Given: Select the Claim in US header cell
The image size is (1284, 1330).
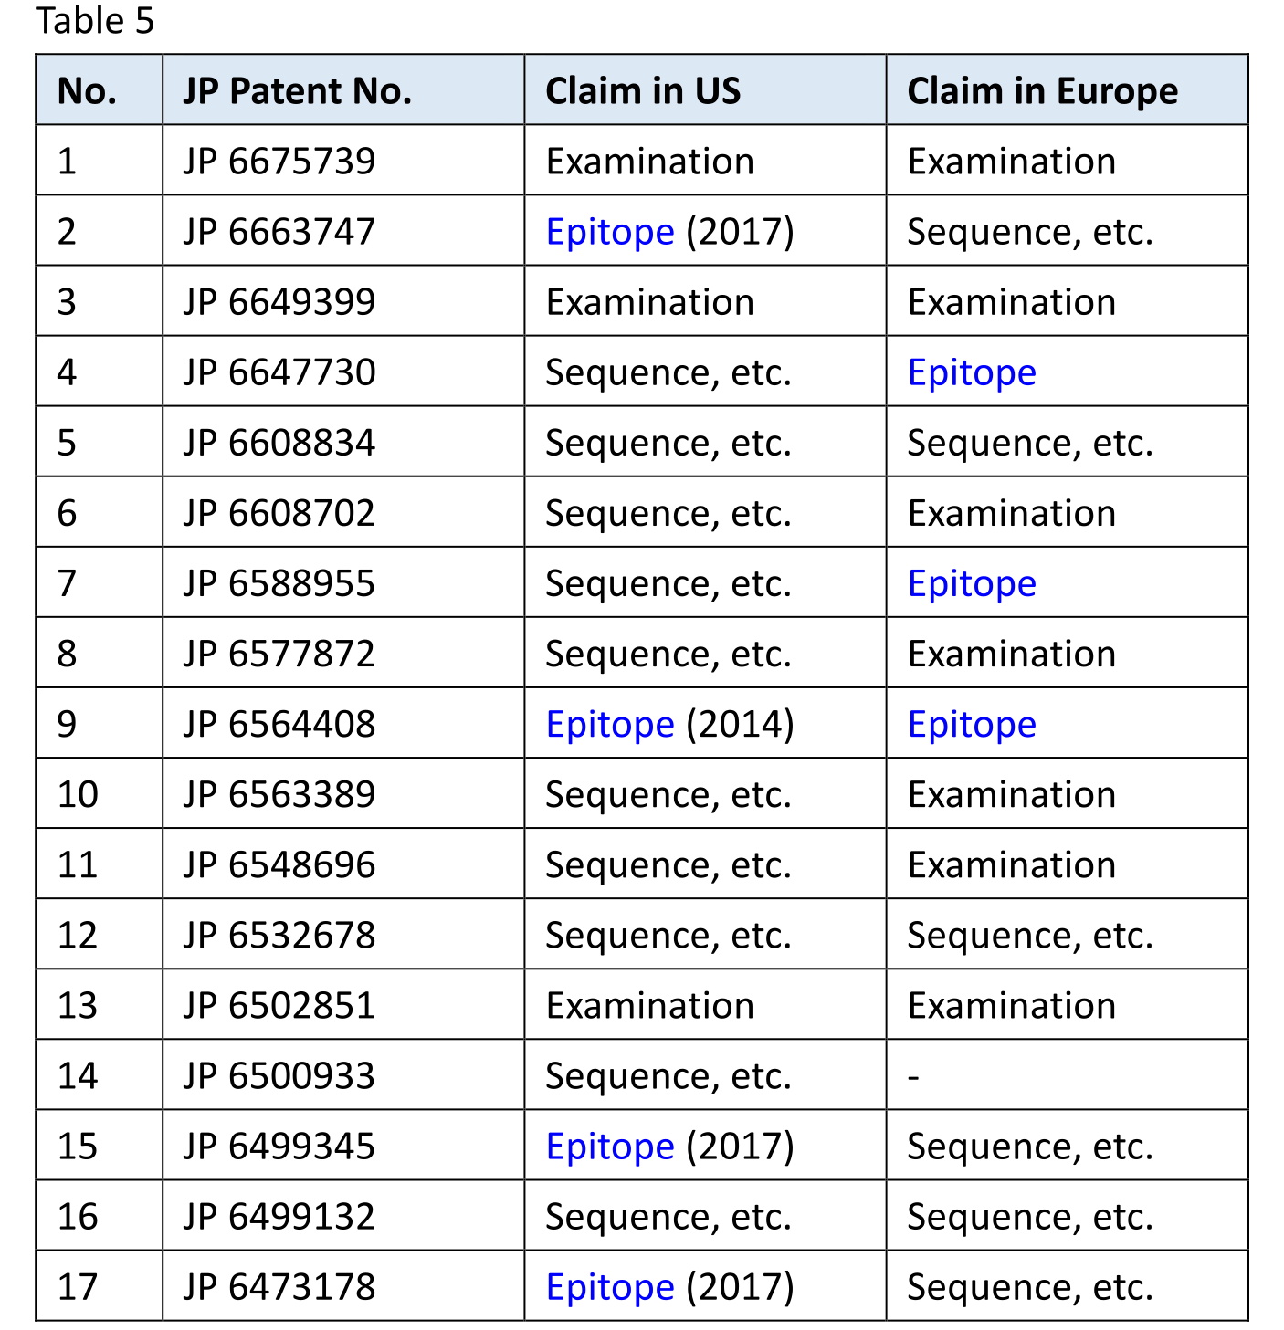Looking at the screenshot, I should tap(705, 90).
